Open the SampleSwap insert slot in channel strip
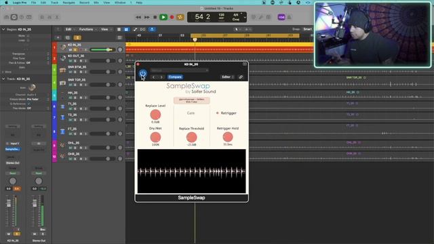The width and height of the screenshot is (434, 244). [x=13, y=149]
